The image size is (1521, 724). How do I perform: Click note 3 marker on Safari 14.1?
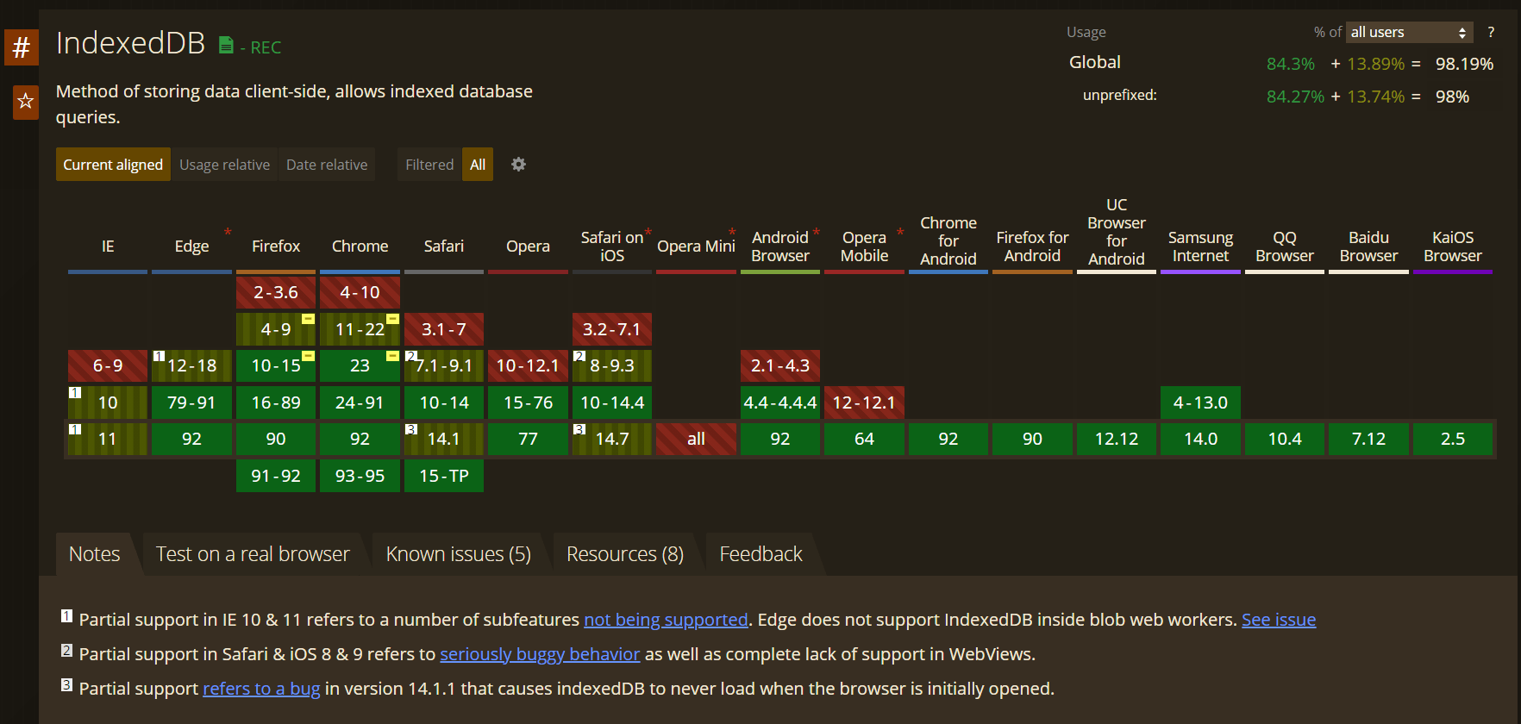click(x=411, y=428)
